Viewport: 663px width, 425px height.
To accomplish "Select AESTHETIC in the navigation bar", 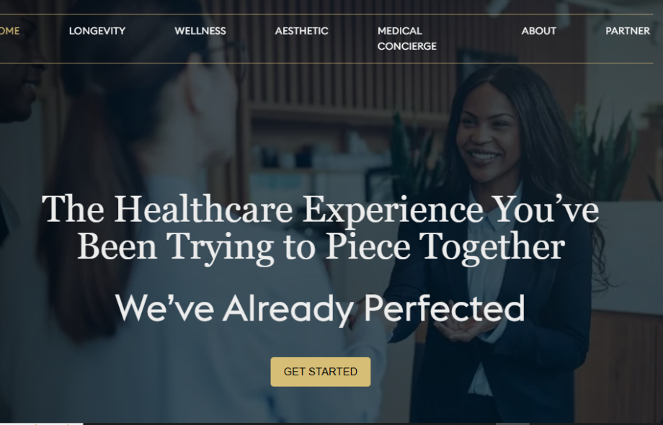I will 301,31.
